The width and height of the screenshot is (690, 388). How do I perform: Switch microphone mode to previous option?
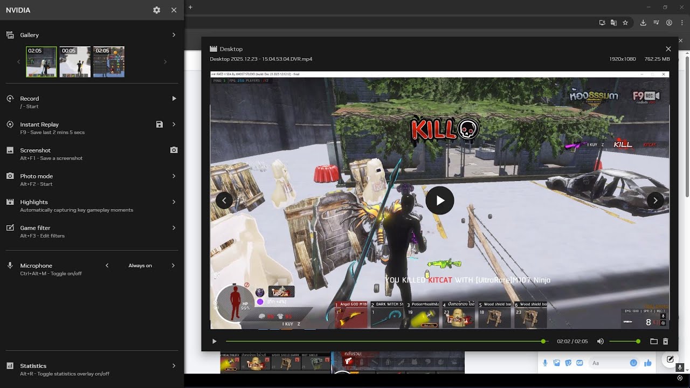(x=107, y=266)
